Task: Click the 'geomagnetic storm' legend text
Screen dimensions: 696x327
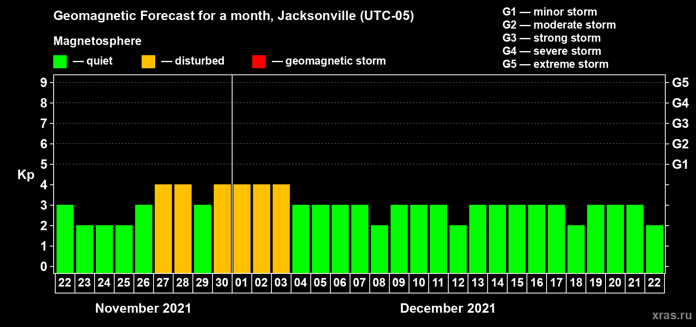Action: (x=336, y=61)
